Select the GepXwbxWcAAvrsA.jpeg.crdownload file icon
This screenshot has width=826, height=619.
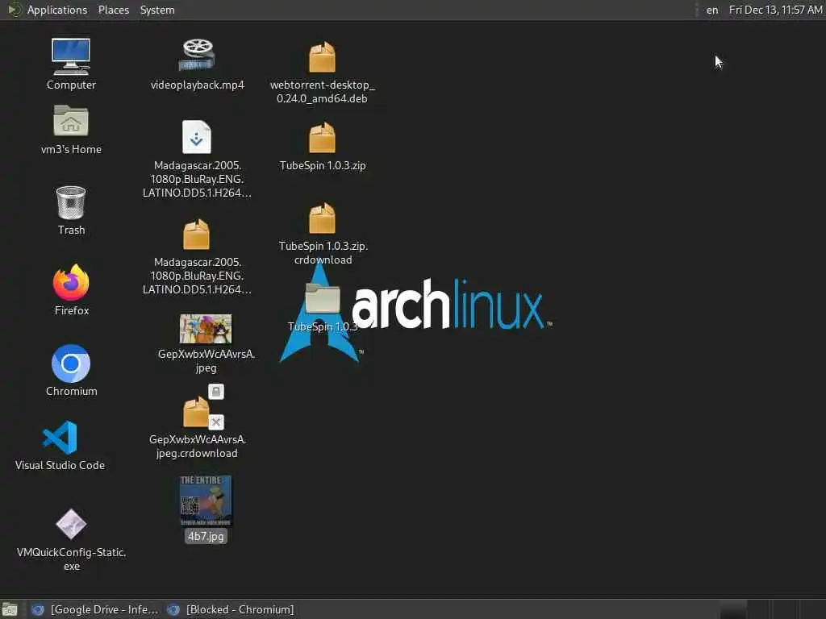(196, 412)
